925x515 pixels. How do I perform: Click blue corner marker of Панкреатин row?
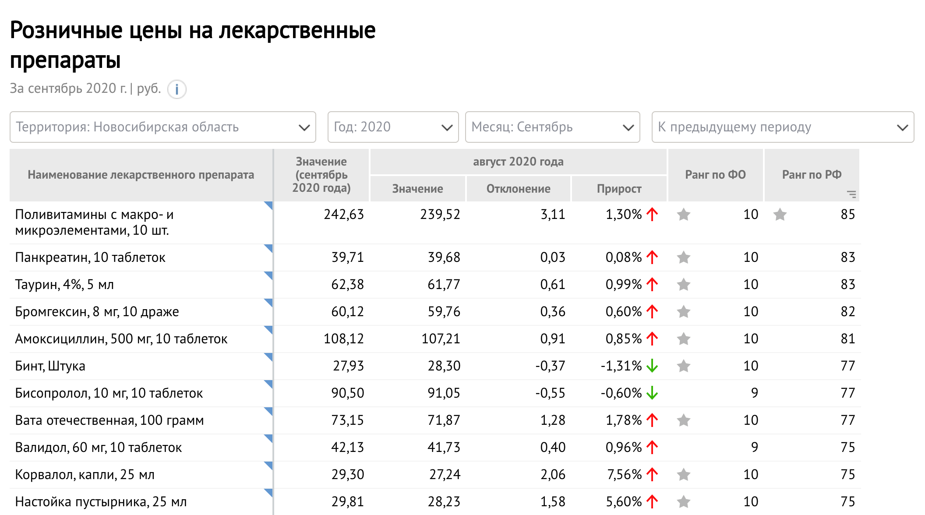(269, 248)
